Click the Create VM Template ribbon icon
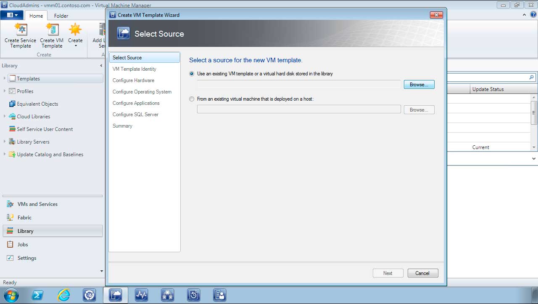 [x=52, y=29]
